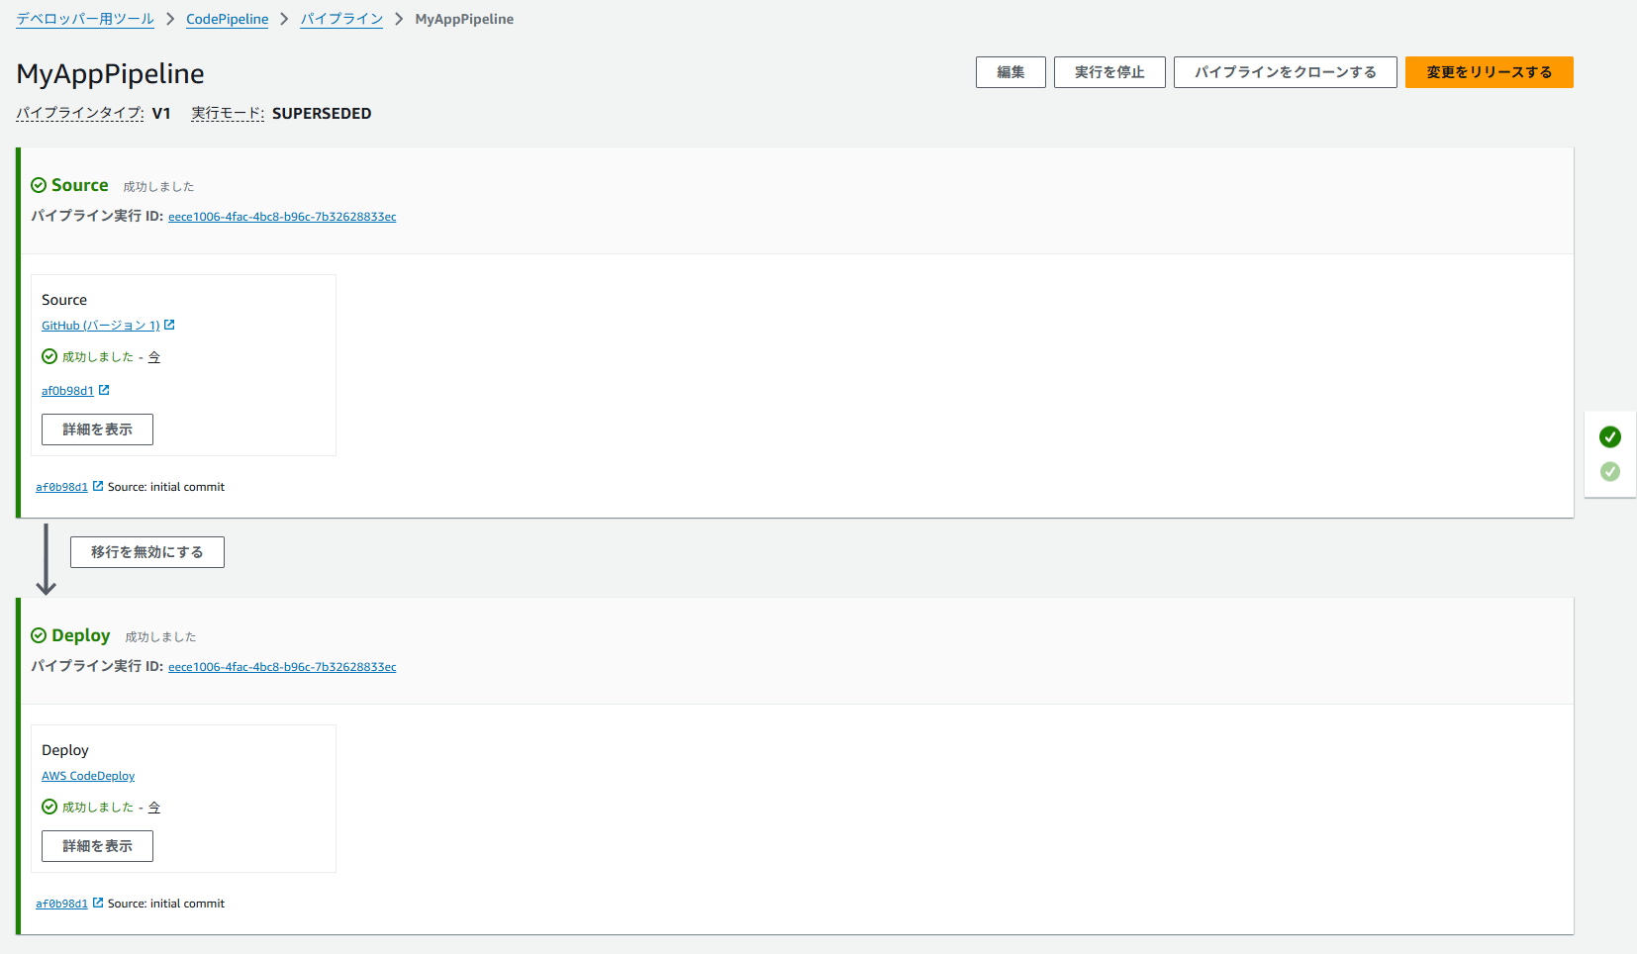This screenshot has height=954, width=1637.
Task: Click the 実行モード label
Action: [228, 113]
